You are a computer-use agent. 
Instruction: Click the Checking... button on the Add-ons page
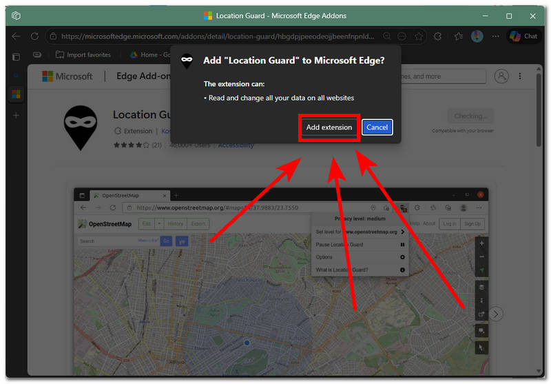tap(470, 116)
